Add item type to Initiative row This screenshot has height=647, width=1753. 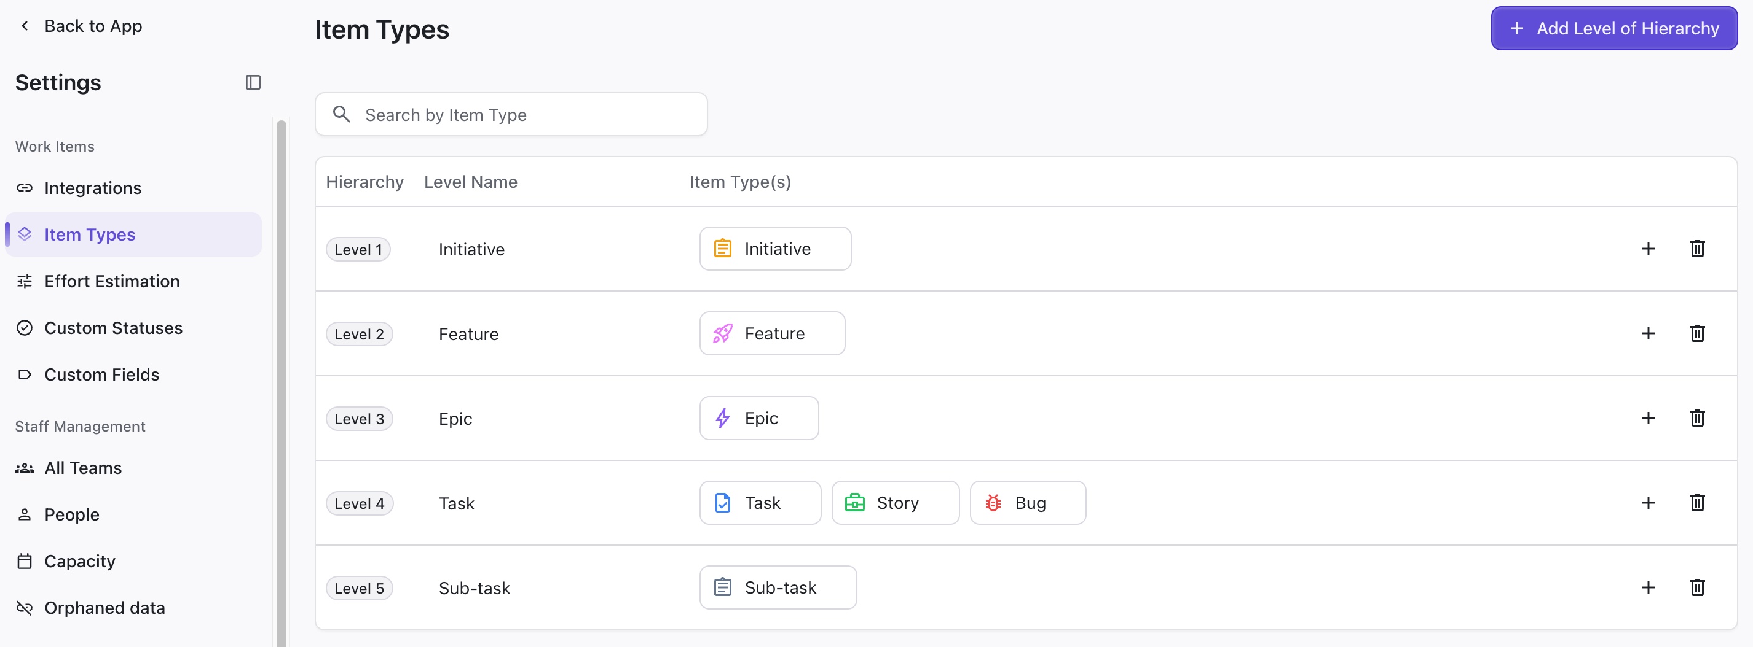(x=1649, y=249)
